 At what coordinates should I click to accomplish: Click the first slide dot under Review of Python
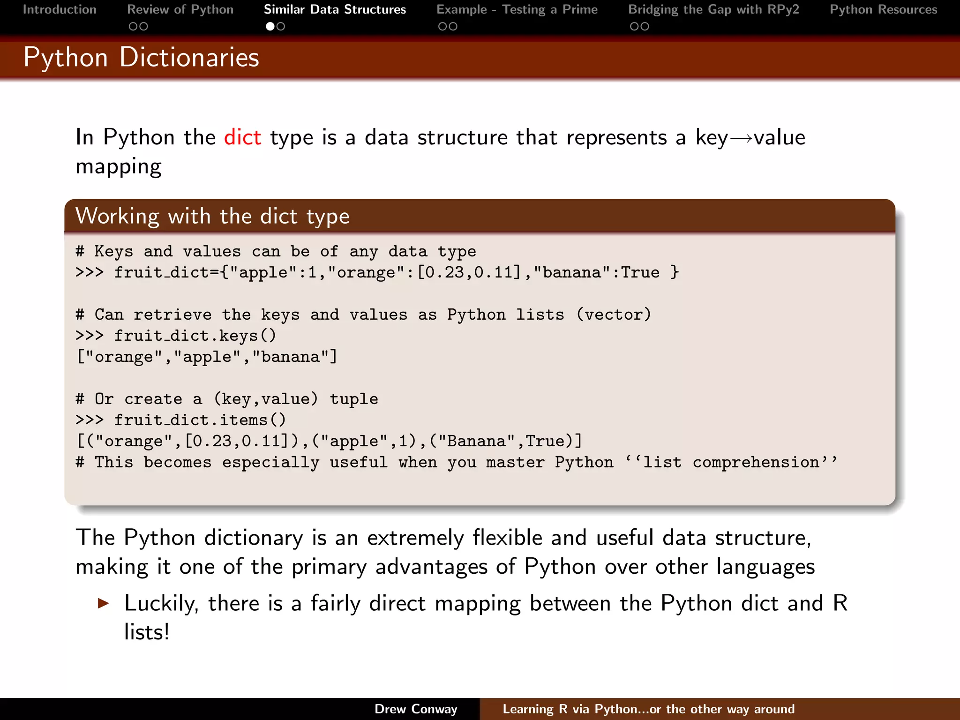[133, 27]
